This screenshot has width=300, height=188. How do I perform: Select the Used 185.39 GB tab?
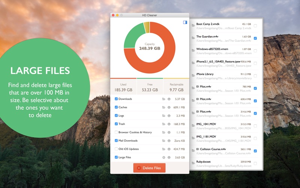[123, 86]
